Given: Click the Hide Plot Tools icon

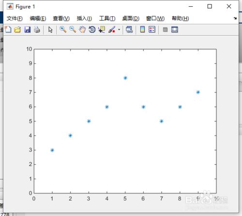Looking at the screenshot, I should [x=165, y=30].
